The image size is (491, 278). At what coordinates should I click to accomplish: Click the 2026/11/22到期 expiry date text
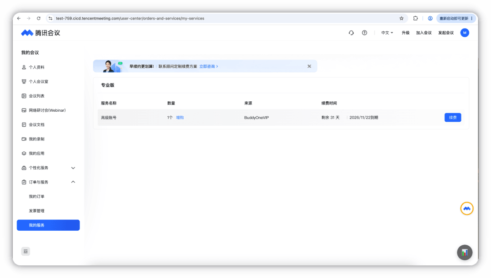(x=364, y=118)
